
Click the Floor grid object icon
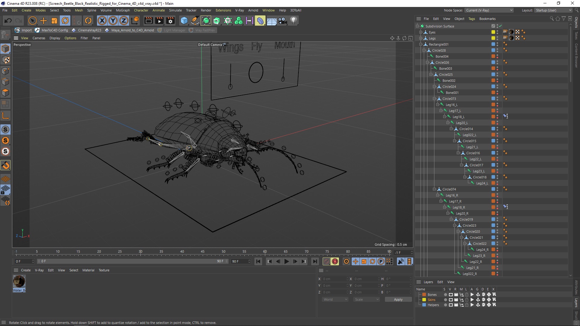click(x=272, y=21)
